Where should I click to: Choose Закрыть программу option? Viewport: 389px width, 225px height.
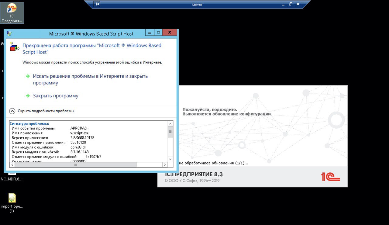coord(52,96)
